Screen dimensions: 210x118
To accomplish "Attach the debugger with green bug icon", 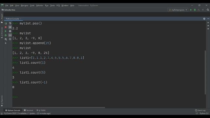I will point(6,35).
